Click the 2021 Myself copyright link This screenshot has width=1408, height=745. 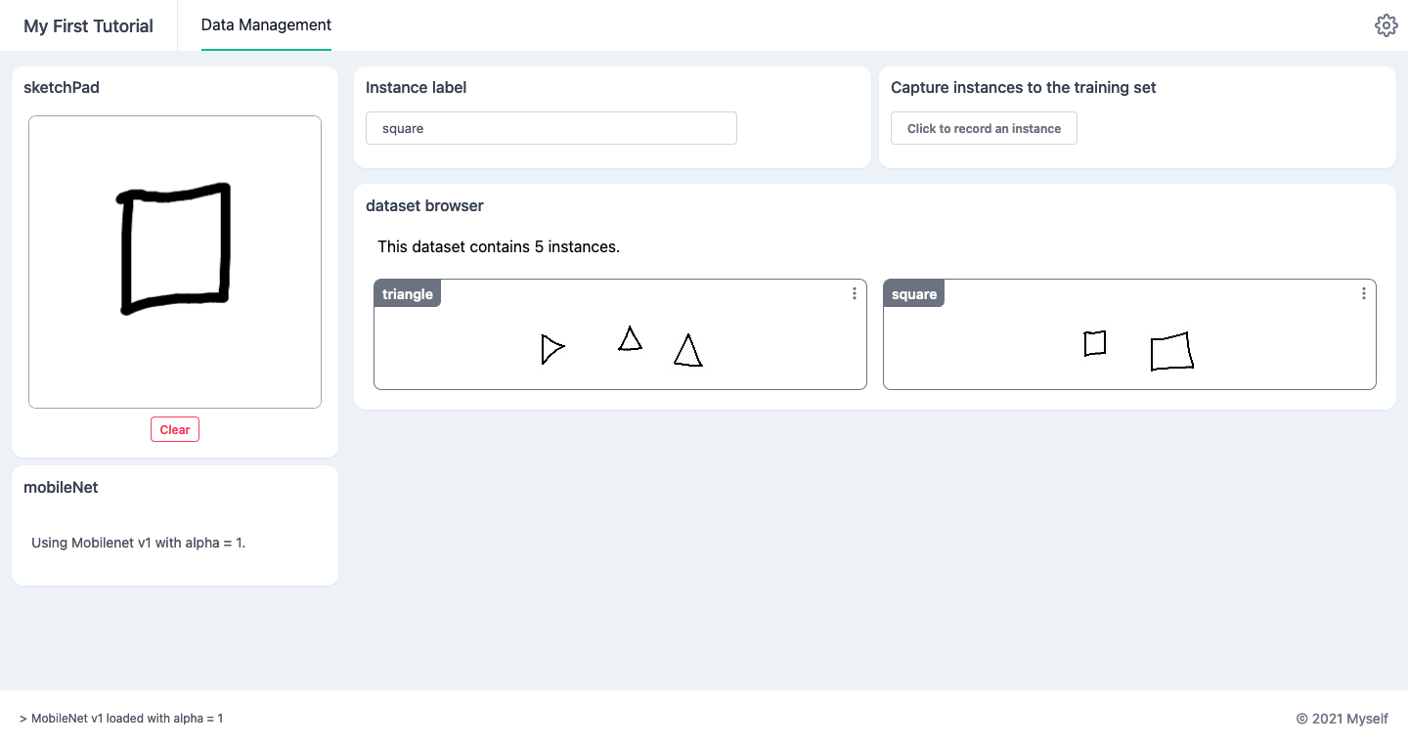[1342, 718]
